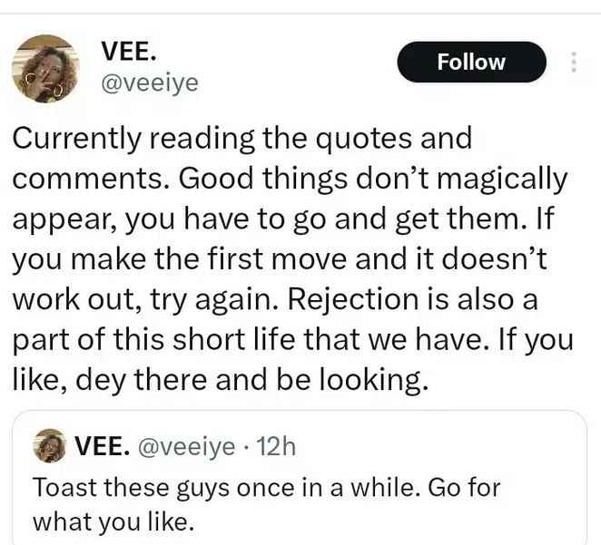This screenshot has height=545, width=601.
Task: Open VEE. name inside the quoted tweet
Action: [102, 446]
